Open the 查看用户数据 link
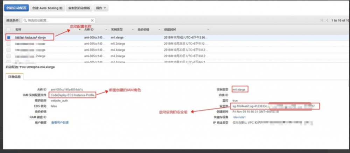The image size is (350, 153). coord(60,123)
